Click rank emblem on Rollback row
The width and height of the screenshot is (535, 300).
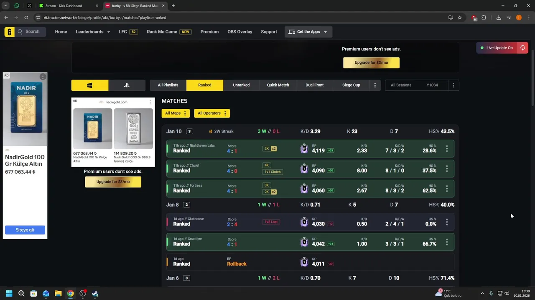pos(304,262)
